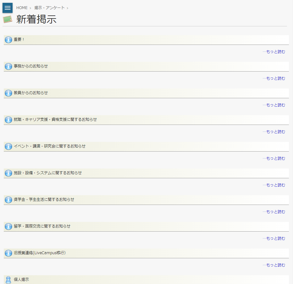This screenshot has width=293, height=284.
Task: Click the person icon beside 個人掲示
Action: point(8,280)
